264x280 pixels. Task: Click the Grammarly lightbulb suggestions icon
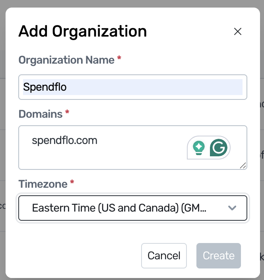tap(199, 148)
